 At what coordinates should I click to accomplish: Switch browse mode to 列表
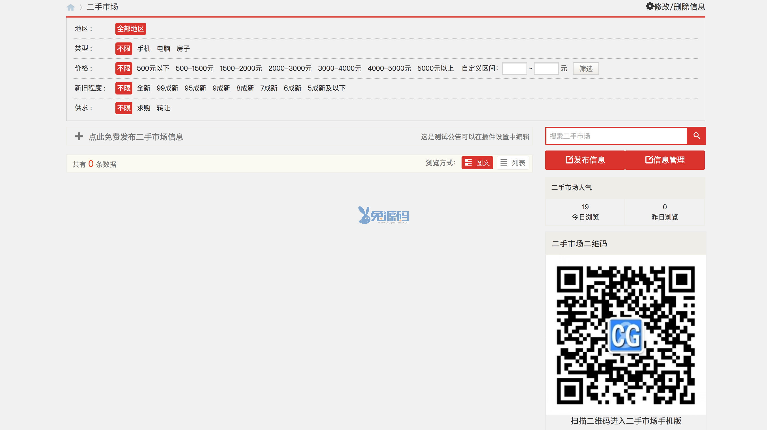[513, 163]
